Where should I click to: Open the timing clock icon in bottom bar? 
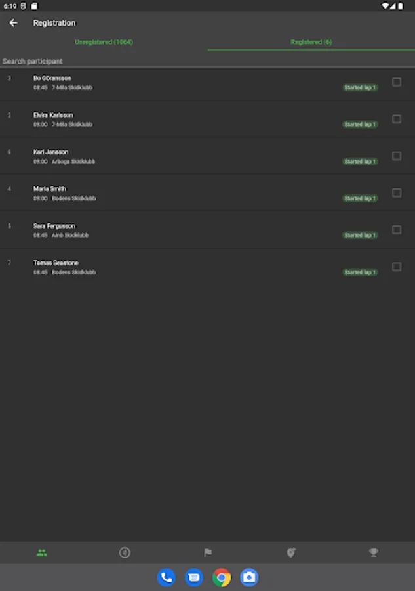point(125,553)
